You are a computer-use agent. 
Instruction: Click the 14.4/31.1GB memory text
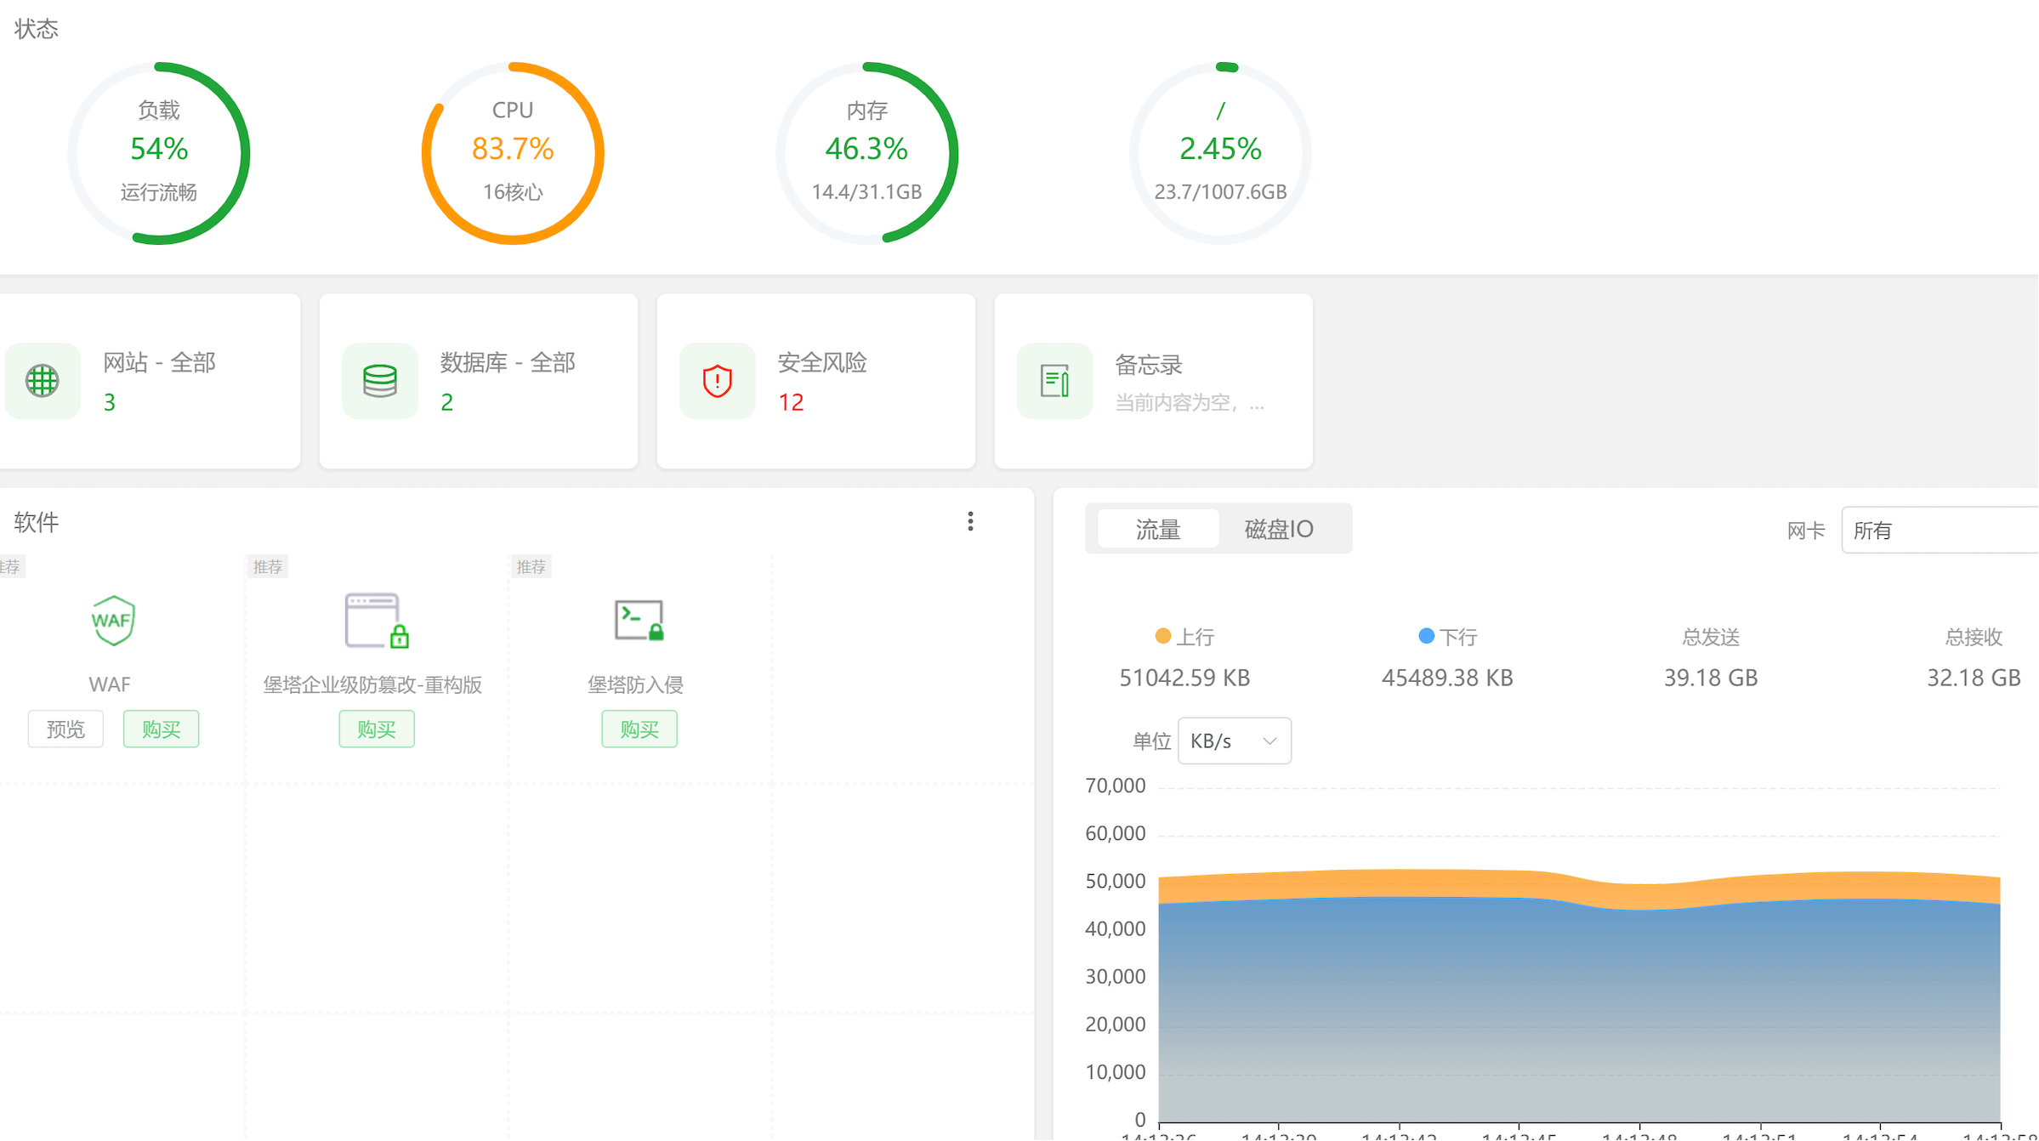(x=866, y=193)
